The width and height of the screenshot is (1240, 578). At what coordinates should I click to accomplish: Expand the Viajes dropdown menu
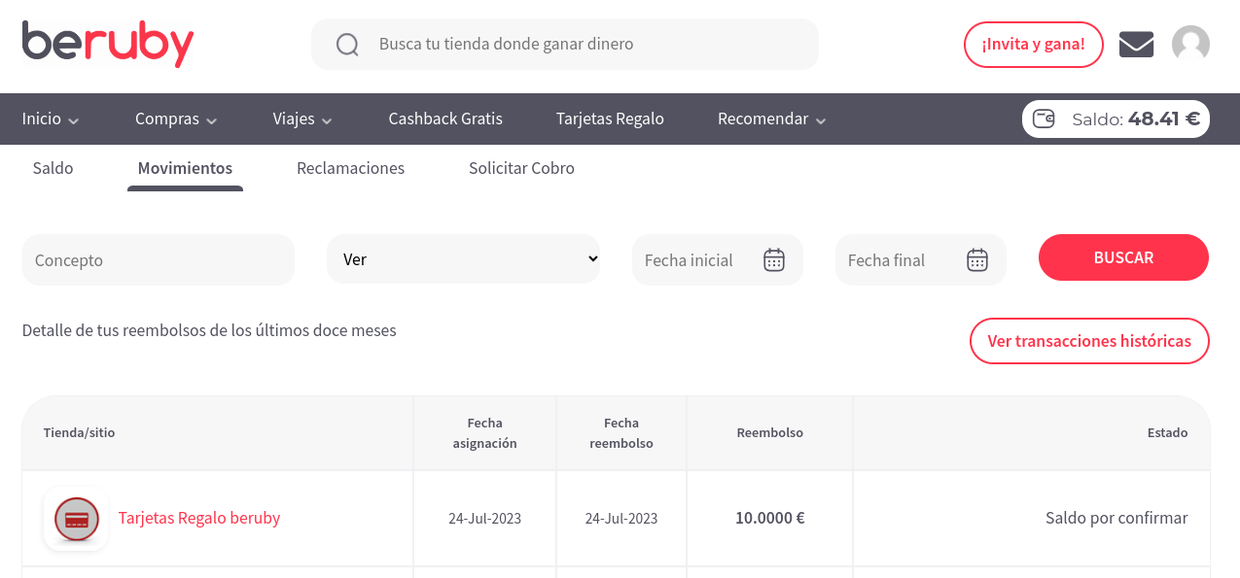[302, 119]
